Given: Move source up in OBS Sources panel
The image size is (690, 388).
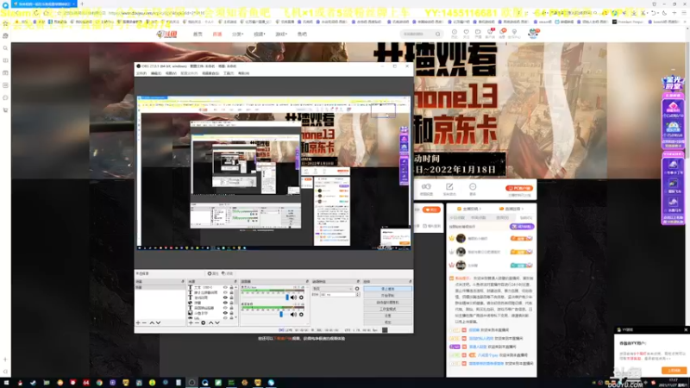Looking at the screenshot, I should coord(210,322).
